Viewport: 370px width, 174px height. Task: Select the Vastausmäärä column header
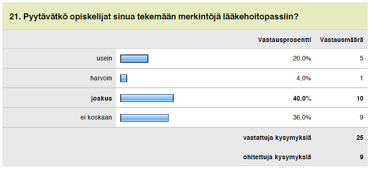pos(341,40)
